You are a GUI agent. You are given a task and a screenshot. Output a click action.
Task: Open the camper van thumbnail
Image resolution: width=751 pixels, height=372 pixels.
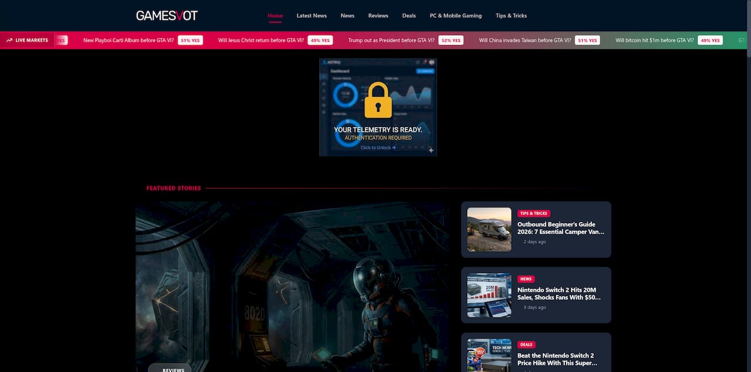point(489,230)
